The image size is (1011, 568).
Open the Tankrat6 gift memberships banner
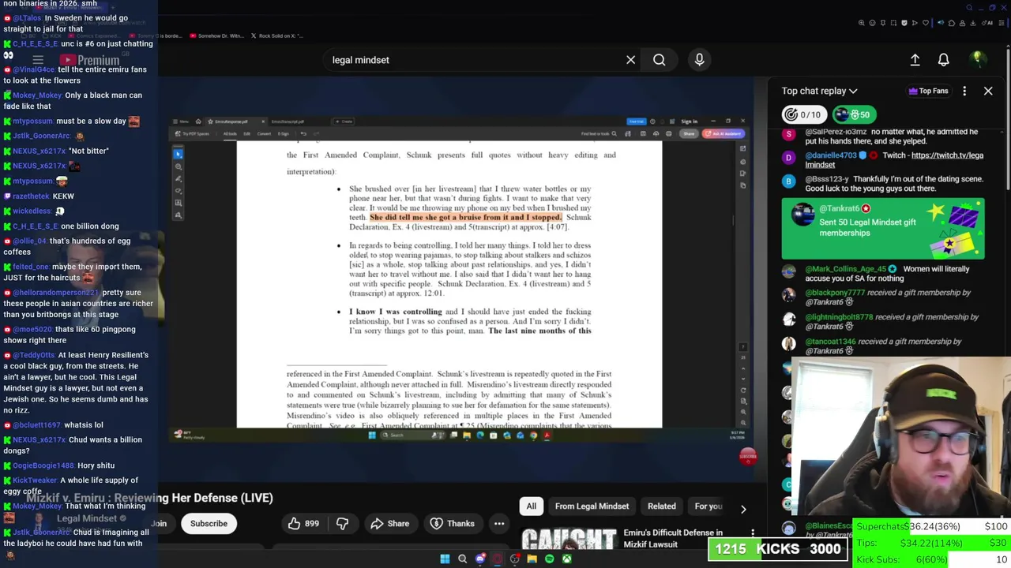pos(883,229)
